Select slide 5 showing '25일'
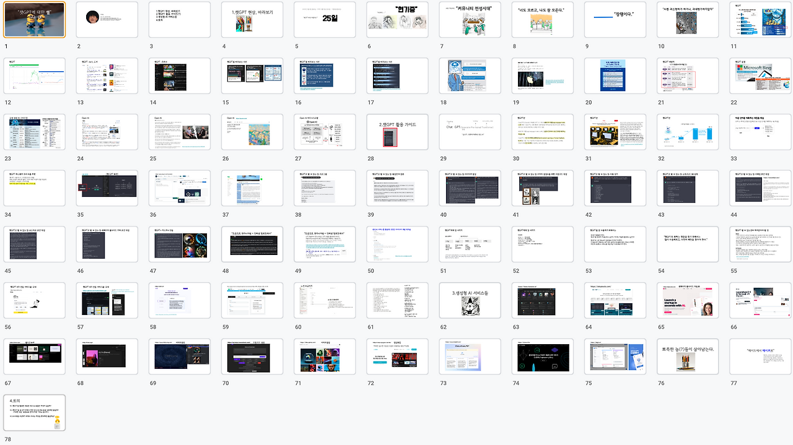The height and width of the screenshot is (445, 793). pos(325,19)
